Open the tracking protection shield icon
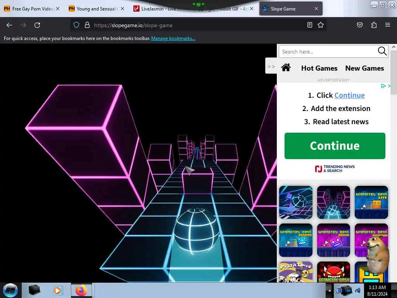 (x=76, y=25)
